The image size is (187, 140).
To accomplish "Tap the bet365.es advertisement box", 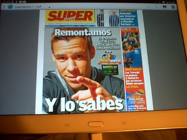I will click(110, 70).
